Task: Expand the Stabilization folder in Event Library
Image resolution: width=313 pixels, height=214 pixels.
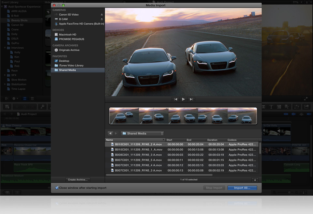Action: tap(5, 84)
